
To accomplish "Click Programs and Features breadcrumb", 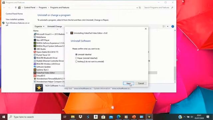I will pyautogui.click(x=60, y=7).
